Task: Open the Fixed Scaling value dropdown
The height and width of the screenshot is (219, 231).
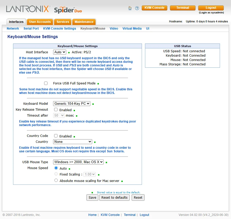Action: pyautogui.click(x=90, y=174)
